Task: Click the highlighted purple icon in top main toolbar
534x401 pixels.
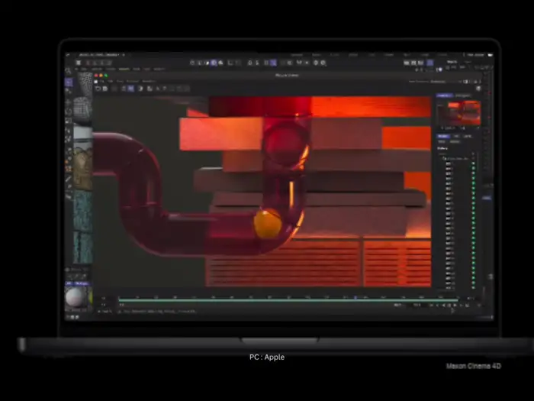Action: (273, 63)
